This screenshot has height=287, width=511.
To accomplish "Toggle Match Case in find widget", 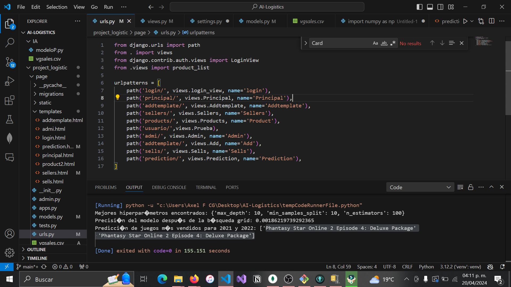I will [375, 43].
